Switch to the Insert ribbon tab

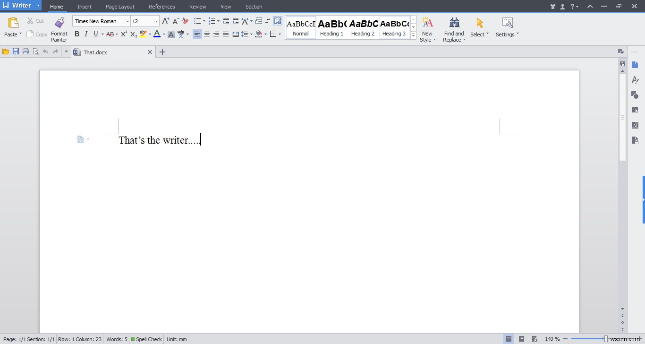(x=84, y=6)
